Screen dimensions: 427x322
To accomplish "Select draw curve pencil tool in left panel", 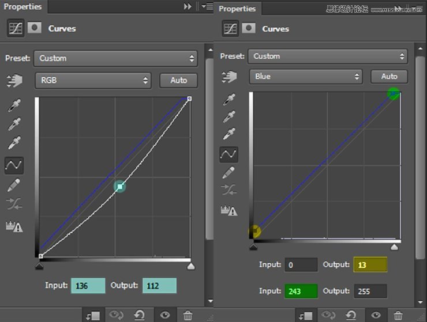I will click(14, 185).
